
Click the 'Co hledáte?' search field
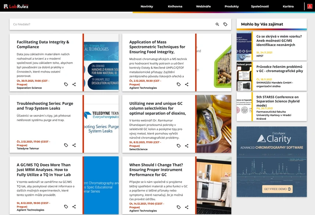112,24
